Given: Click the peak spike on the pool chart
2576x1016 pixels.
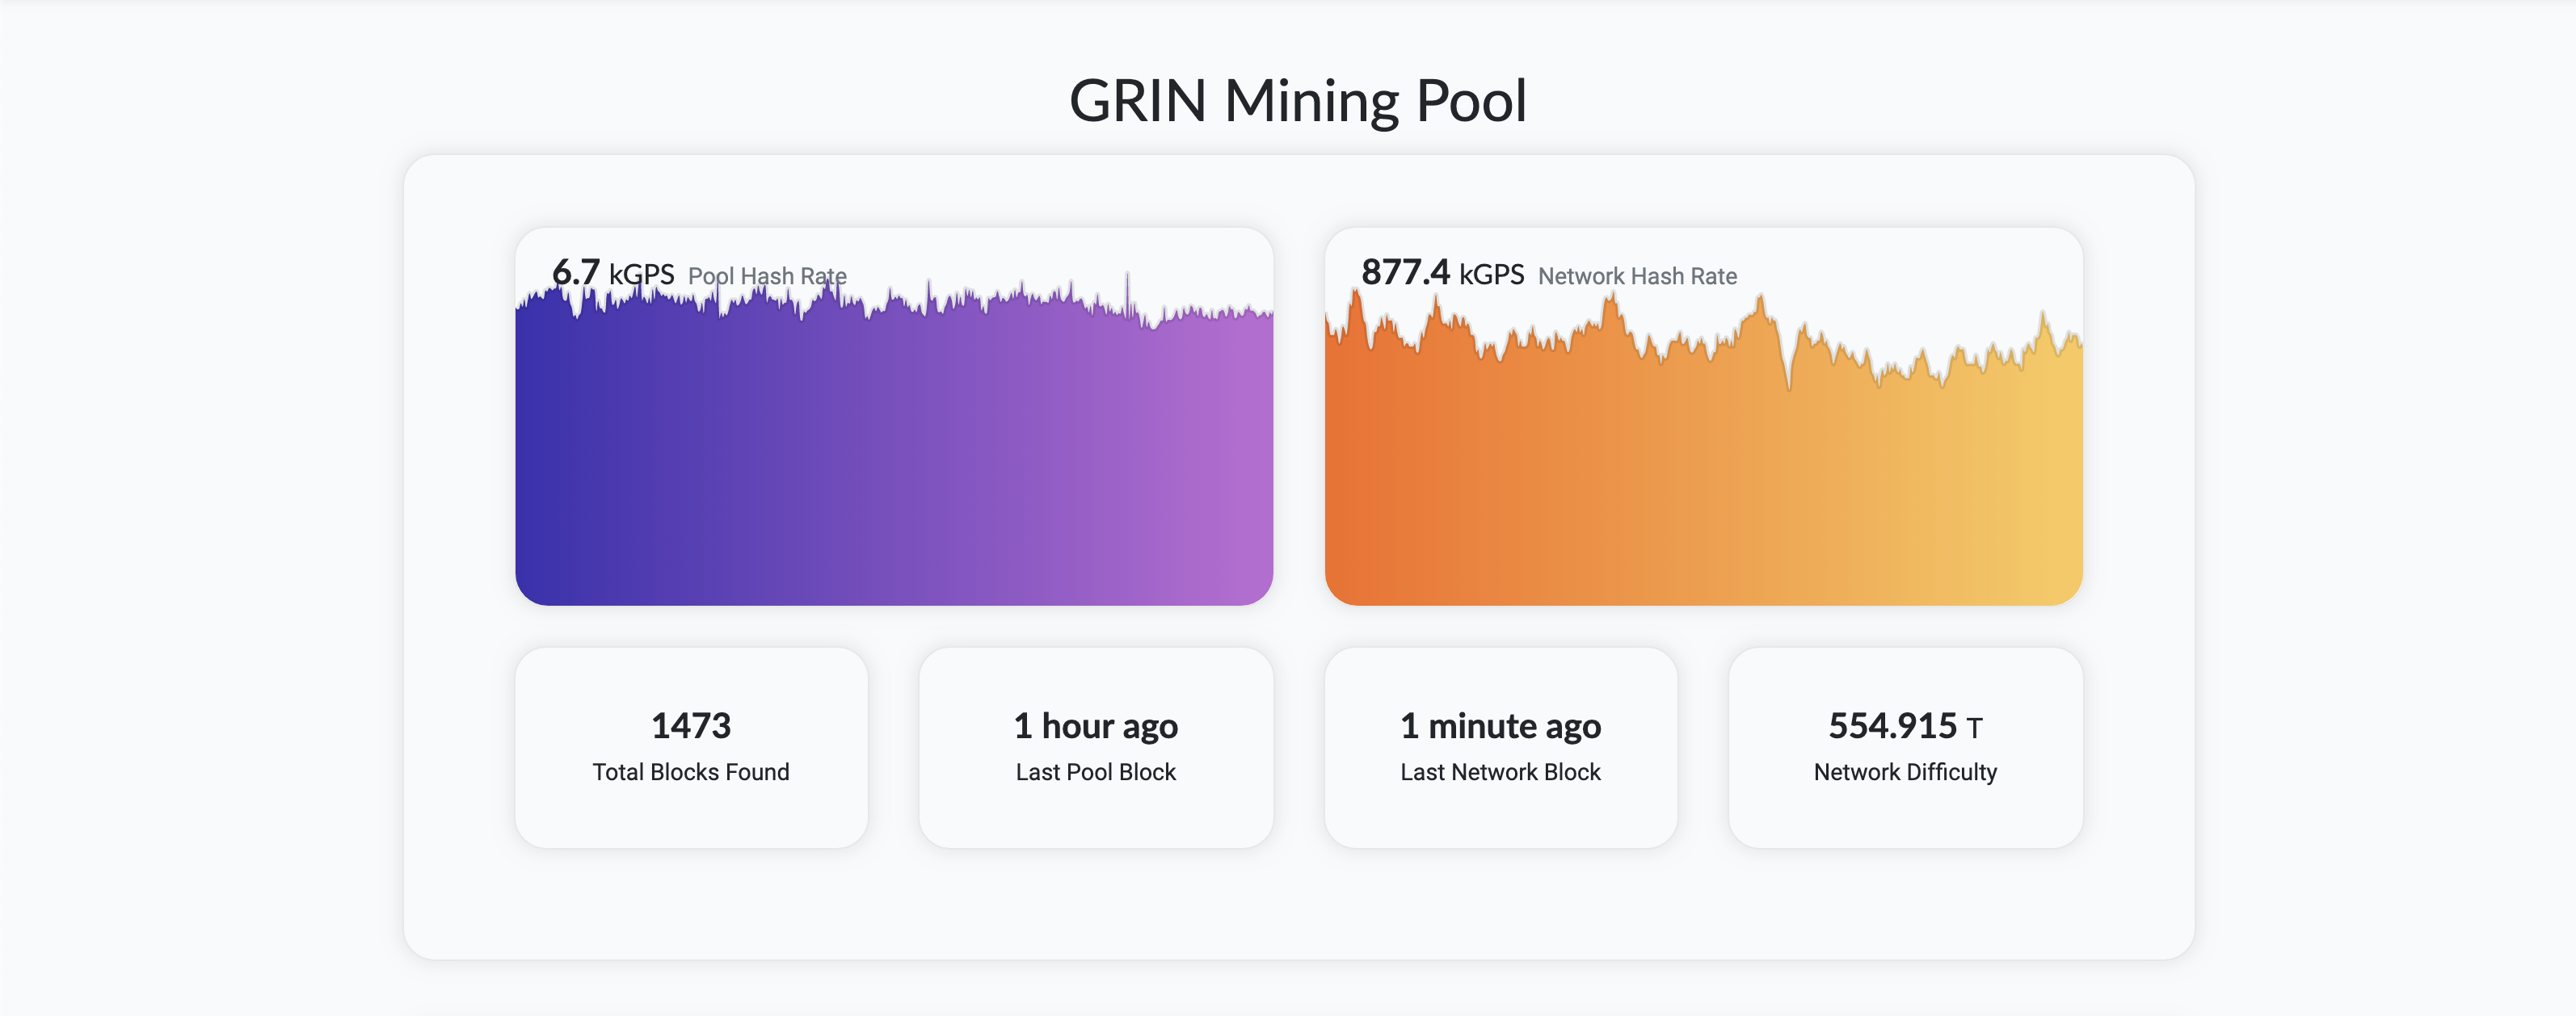Looking at the screenshot, I should pyautogui.click(x=1128, y=285).
